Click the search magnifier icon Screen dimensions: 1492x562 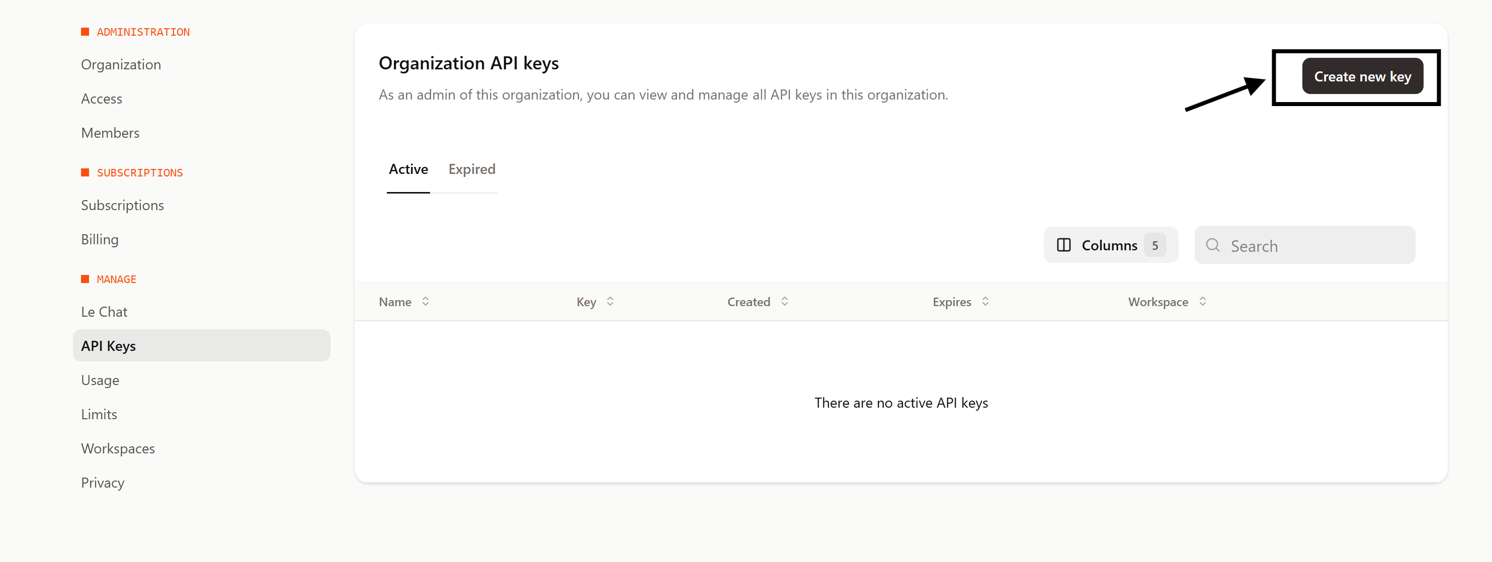[x=1212, y=245]
